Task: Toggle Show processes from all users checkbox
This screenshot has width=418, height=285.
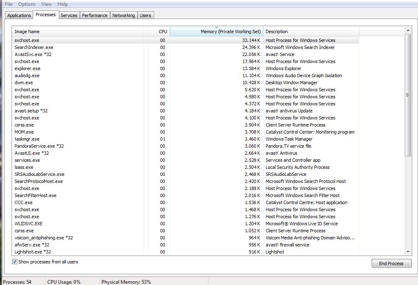Action: pos(14,262)
